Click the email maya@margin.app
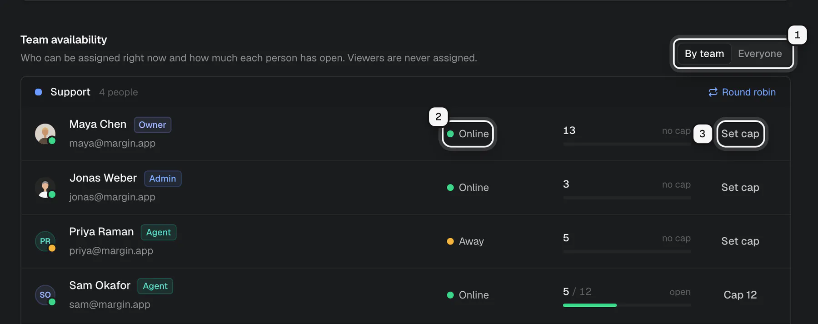Image resolution: width=818 pixels, height=324 pixels. [x=112, y=143]
